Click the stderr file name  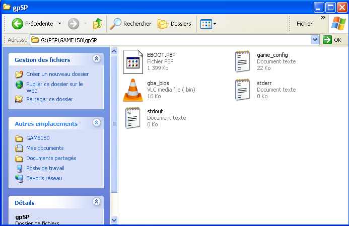pos(264,83)
